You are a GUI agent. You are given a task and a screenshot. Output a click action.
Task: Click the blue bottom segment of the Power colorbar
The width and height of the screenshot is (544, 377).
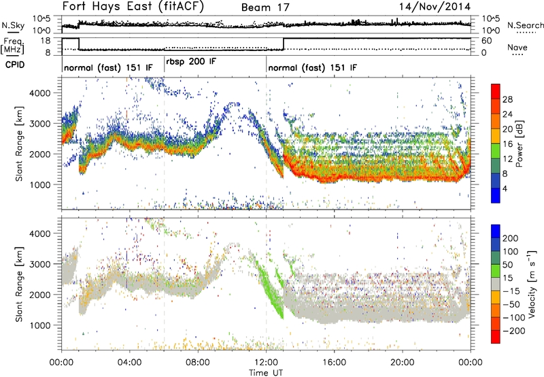click(x=496, y=195)
